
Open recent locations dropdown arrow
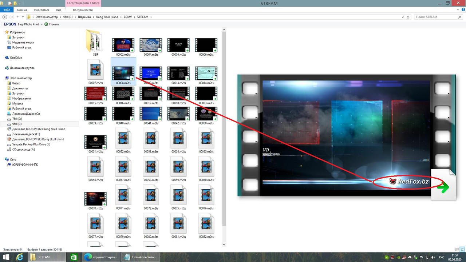(x=17, y=17)
